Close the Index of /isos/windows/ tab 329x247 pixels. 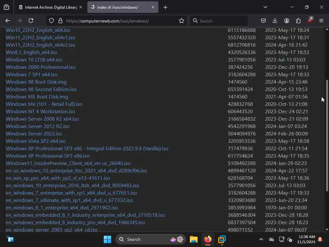tap(153, 7)
